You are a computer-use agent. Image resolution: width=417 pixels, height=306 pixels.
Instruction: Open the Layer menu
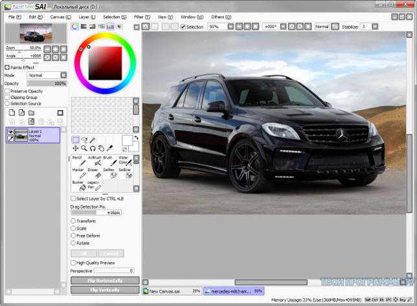[87, 17]
